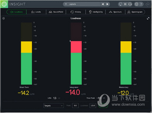Viewport: 152px width, 113px height.
Task: Reset meters with the circular arrow icon
Action: 120,4
